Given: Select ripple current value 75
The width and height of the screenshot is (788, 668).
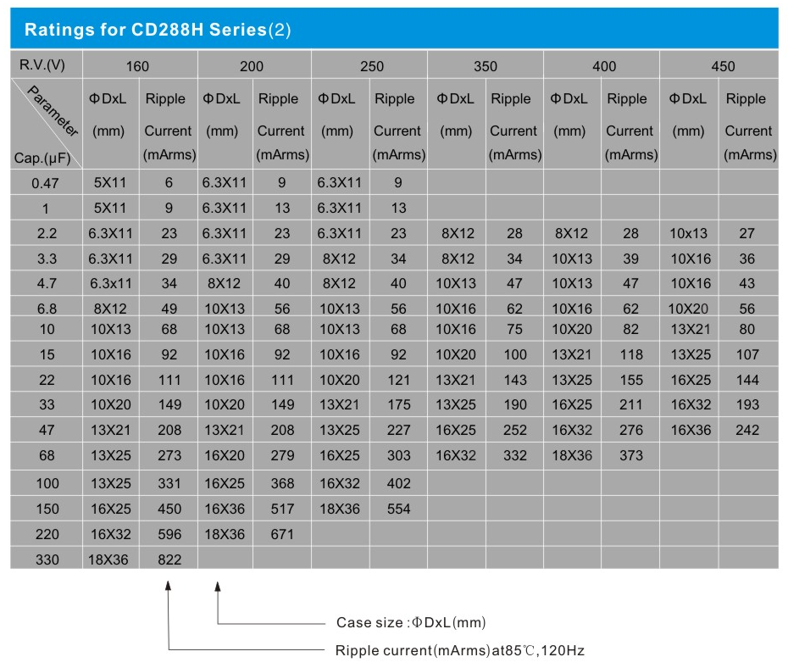Looking at the screenshot, I should (514, 330).
